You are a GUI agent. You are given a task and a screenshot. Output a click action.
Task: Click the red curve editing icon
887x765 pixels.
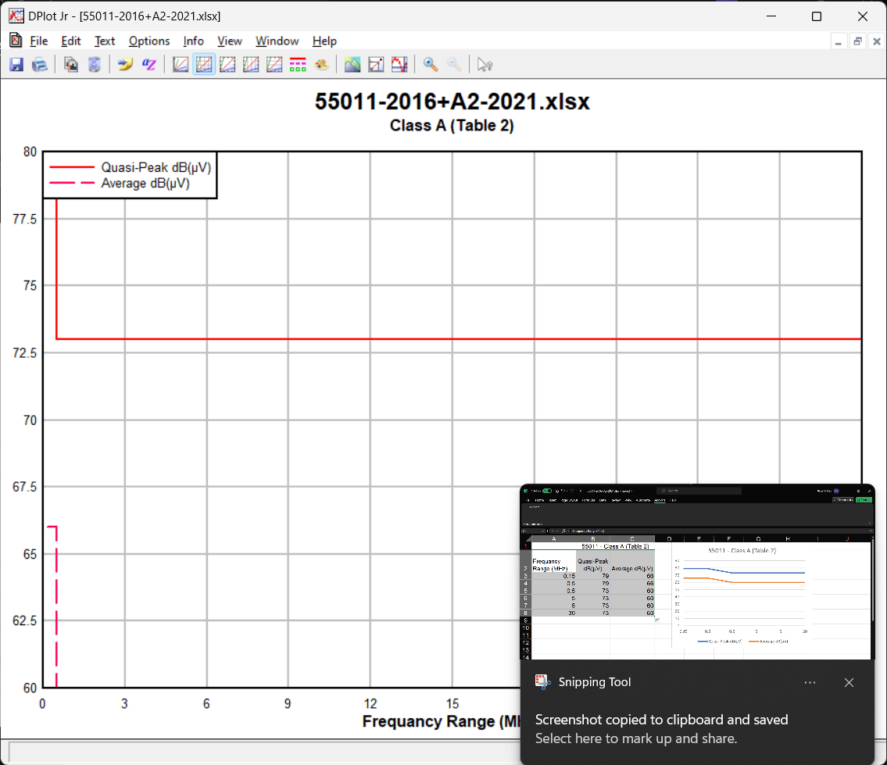399,65
